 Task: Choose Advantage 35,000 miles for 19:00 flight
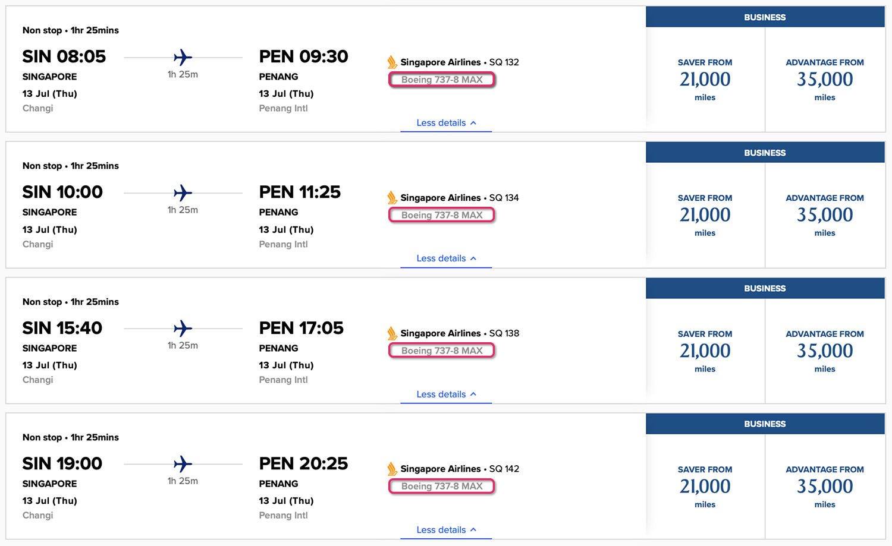825,487
